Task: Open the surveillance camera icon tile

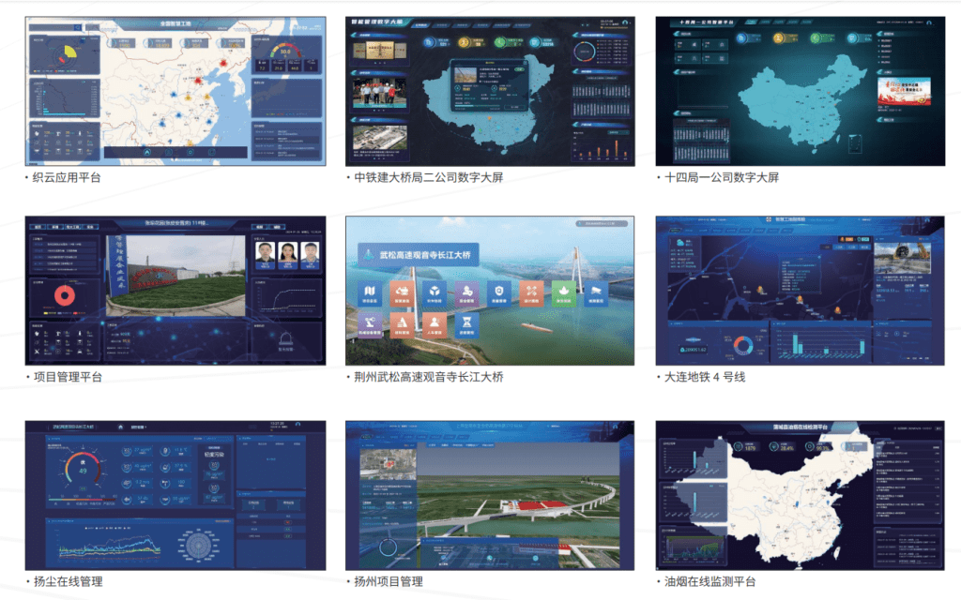Action: click(594, 293)
